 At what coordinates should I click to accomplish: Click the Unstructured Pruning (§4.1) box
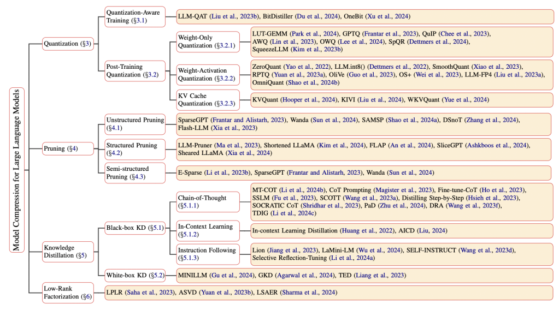tap(134, 123)
